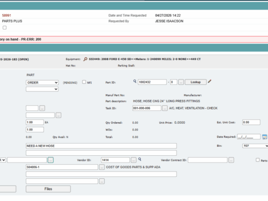Viewport: 268px width, 201px height.
Task: Click COST OF GOODS PARTS & SUPP ADA
Action: (133, 167)
